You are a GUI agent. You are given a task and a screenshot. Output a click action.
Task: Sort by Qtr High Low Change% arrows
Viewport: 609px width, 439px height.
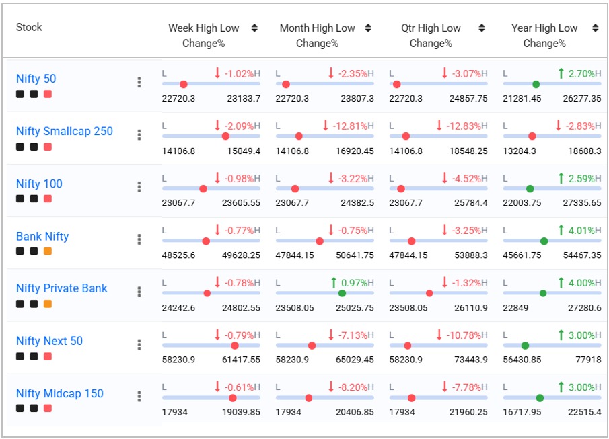pyautogui.click(x=482, y=28)
